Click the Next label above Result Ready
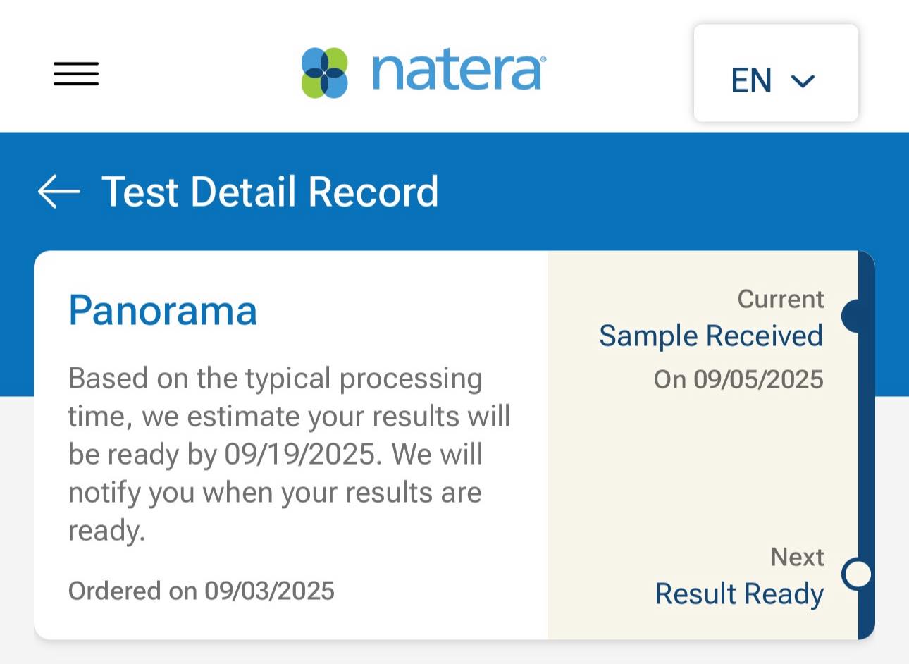 click(x=797, y=557)
